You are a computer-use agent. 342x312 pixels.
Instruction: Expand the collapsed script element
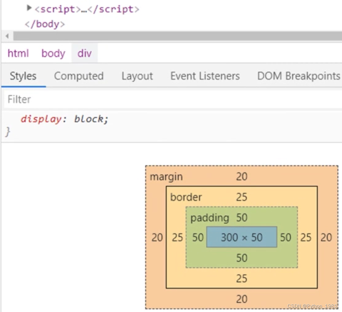[x=29, y=8]
